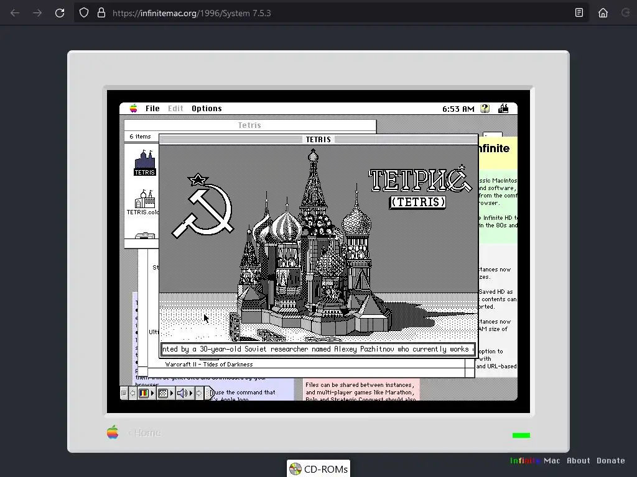
Task: Click the green power LED on the bezel
Action: coord(521,435)
